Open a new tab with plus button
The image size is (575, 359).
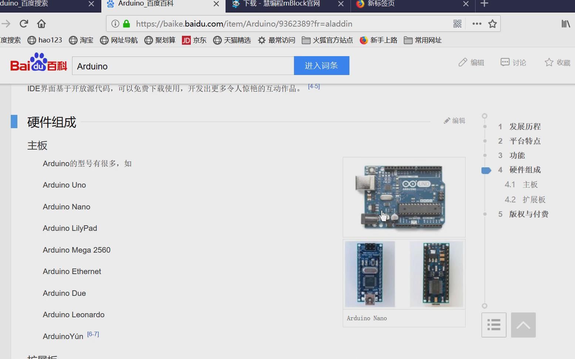point(484,4)
